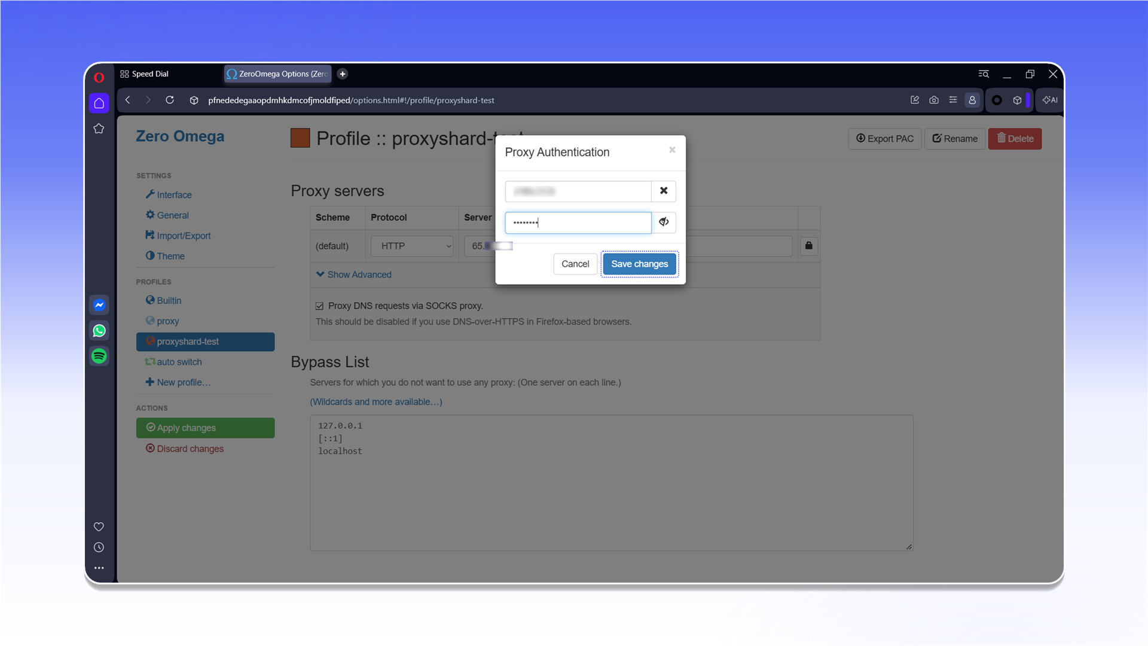This screenshot has width=1148, height=646.
Task: Open the HTTP protocol dropdown
Action: pos(412,246)
